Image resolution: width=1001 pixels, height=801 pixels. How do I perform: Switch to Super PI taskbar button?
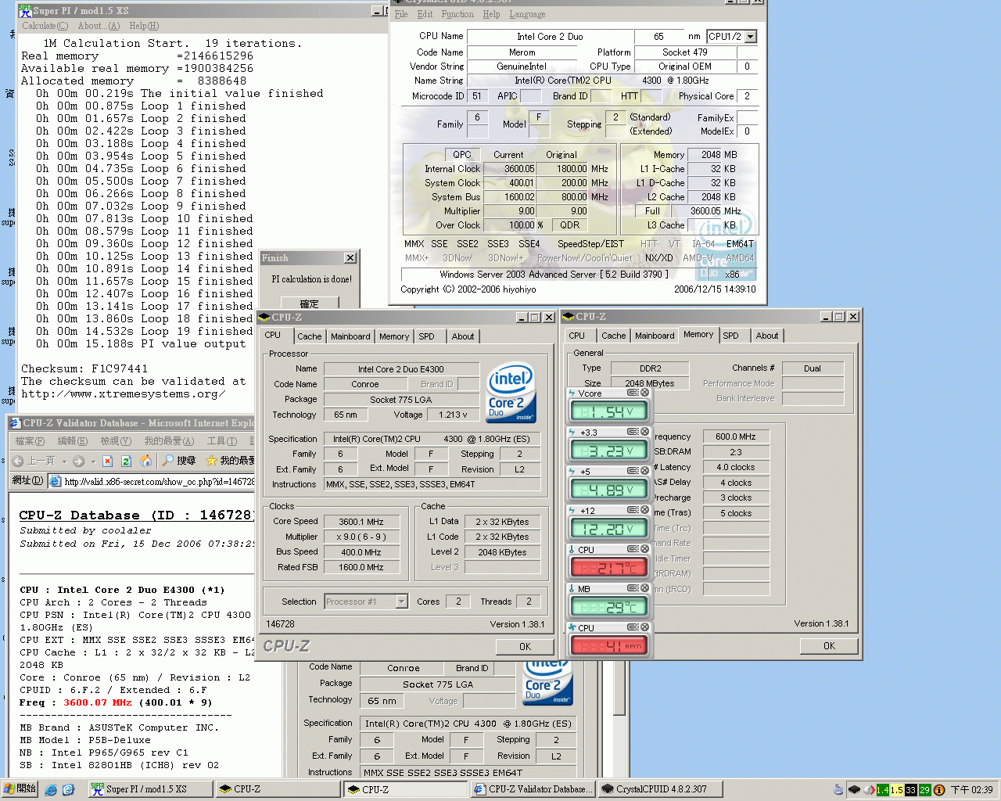coord(149,789)
